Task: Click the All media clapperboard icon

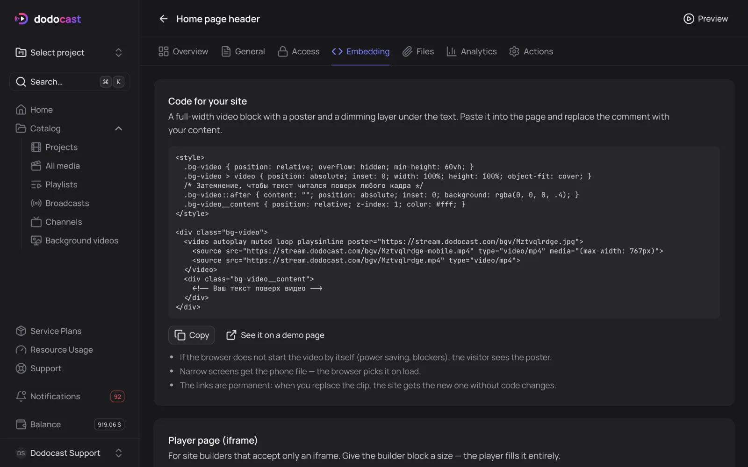Action: (36, 166)
